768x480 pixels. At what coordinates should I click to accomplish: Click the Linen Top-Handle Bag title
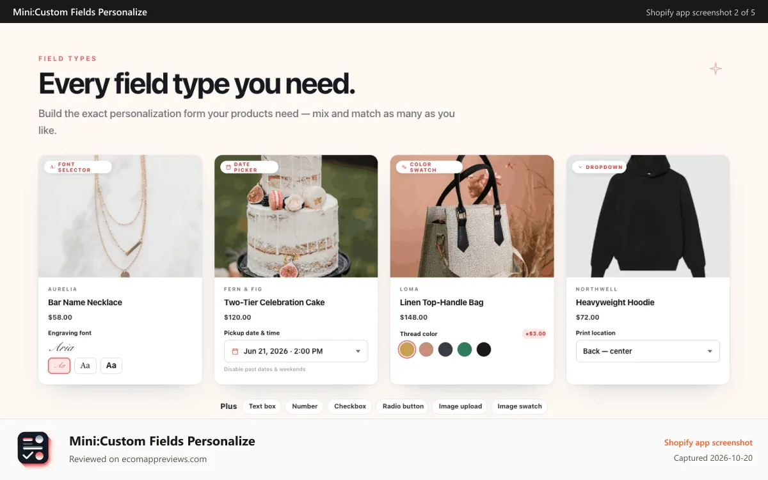442,303
